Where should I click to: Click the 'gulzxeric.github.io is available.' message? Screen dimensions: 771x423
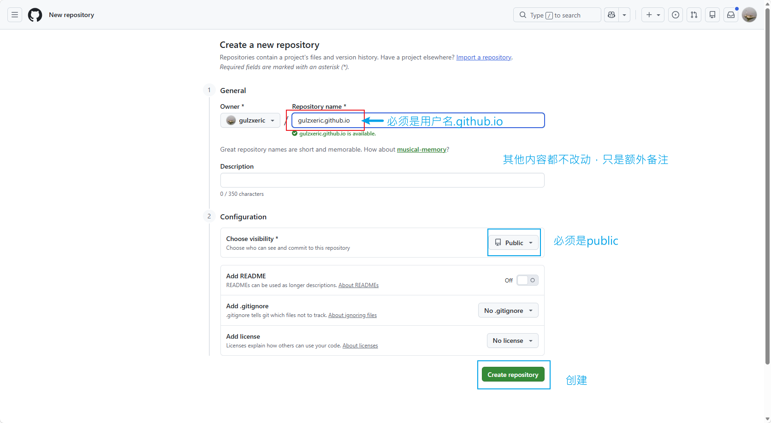click(x=338, y=134)
